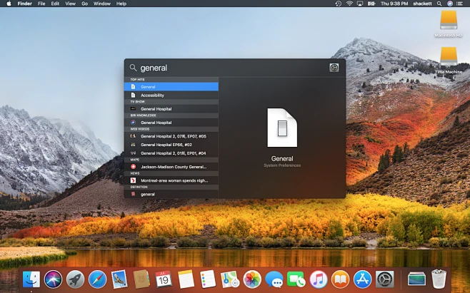Image resolution: width=470 pixels, height=293 pixels.
Task: Select General Hospital TV show result
Action: [171, 109]
